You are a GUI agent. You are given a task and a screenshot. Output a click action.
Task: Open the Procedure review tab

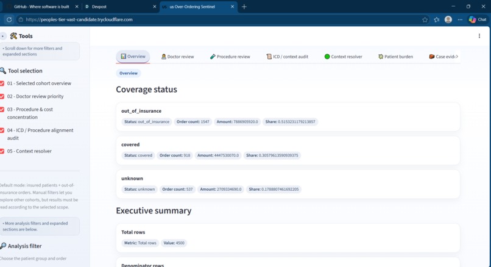click(x=230, y=57)
